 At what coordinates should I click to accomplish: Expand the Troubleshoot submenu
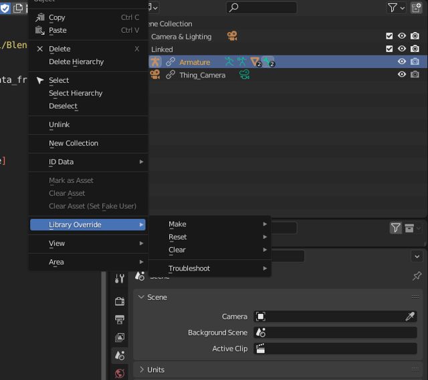(210, 268)
